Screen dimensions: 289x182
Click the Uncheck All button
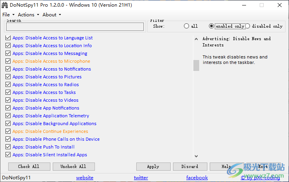click(74, 166)
